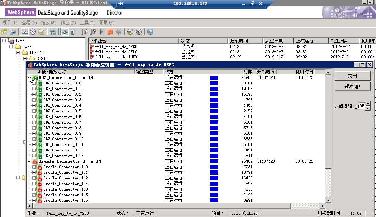Open the schedule view clock icon

point(33,32)
